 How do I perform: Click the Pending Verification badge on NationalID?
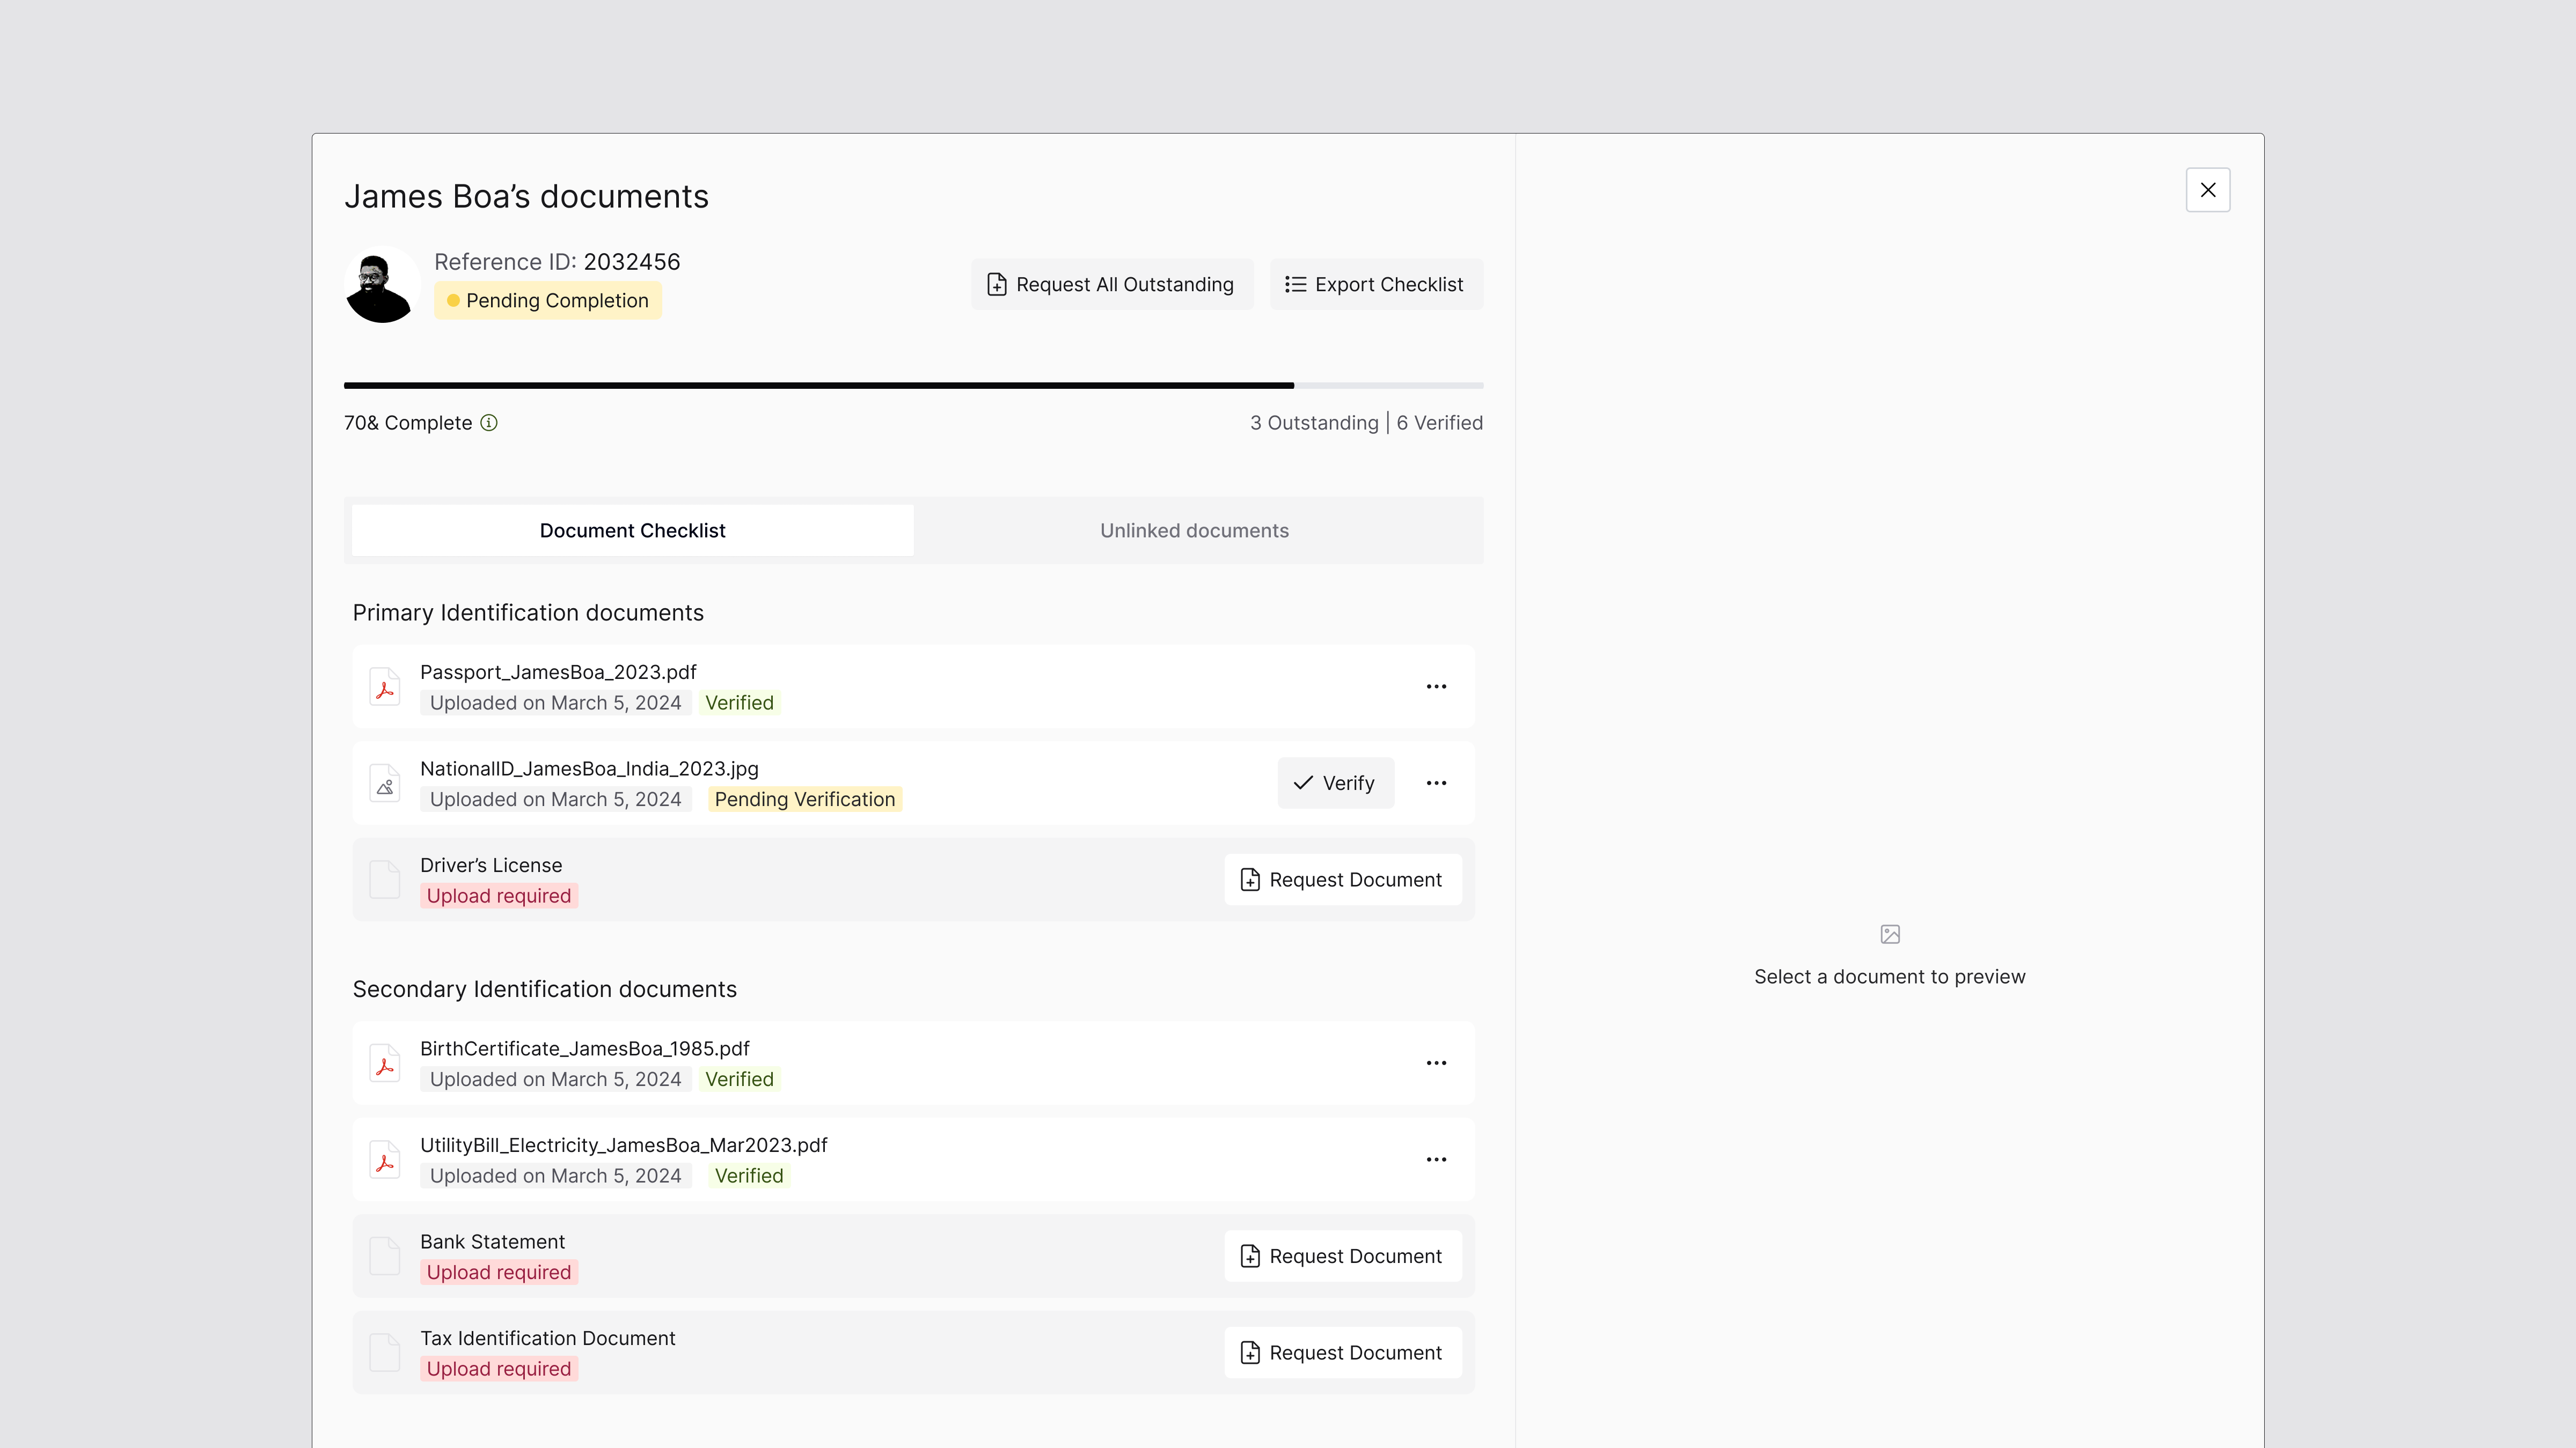pyautogui.click(x=805, y=800)
